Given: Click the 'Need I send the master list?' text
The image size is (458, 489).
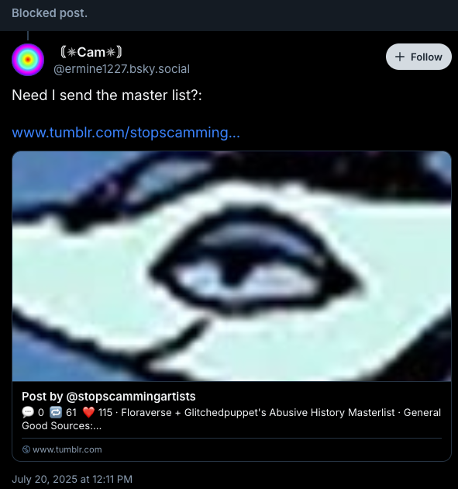Looking at the screenshot, I should [107, 95].
